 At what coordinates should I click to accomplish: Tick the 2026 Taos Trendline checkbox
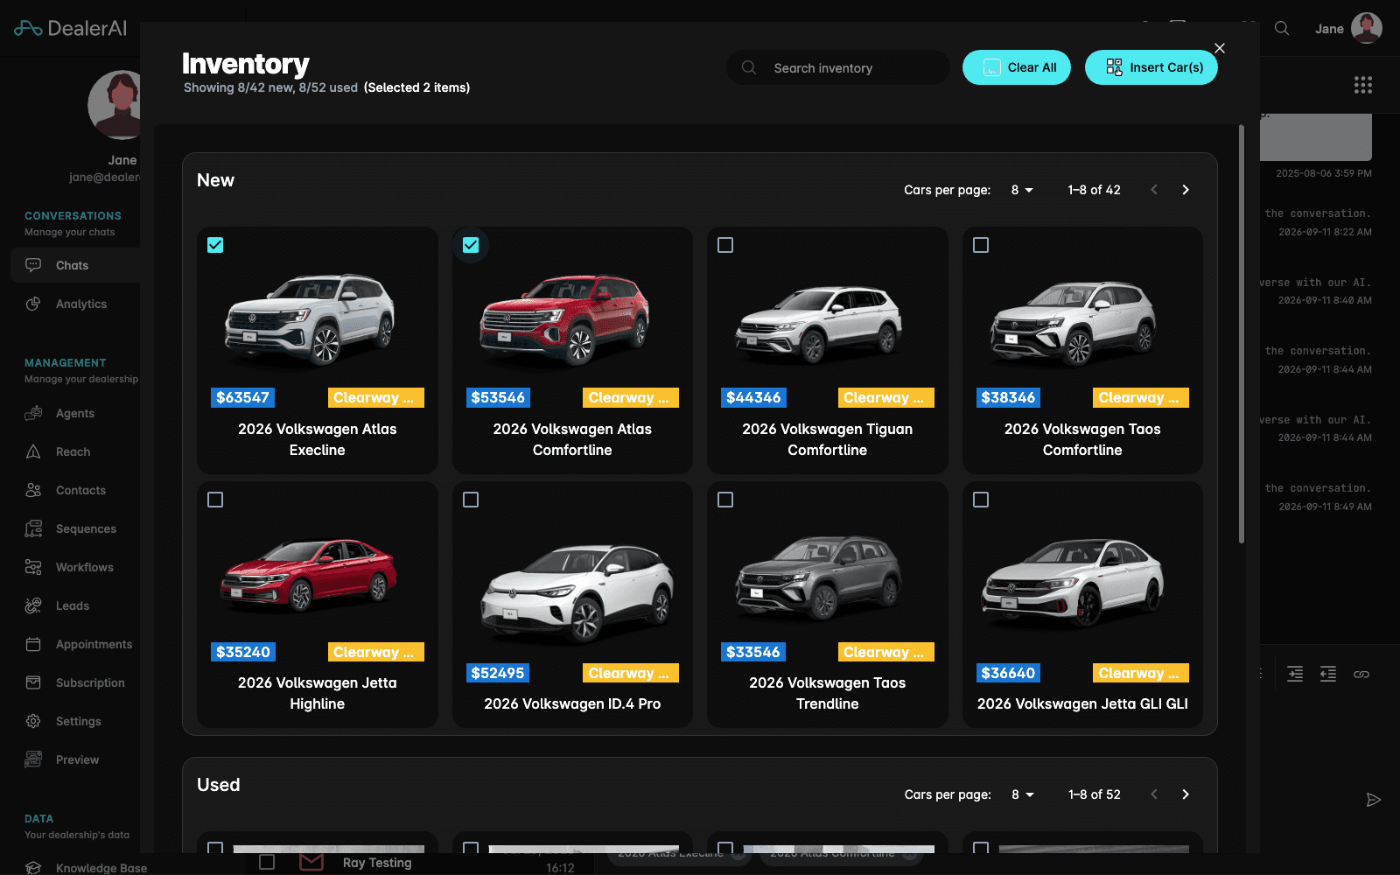[725, 500]
